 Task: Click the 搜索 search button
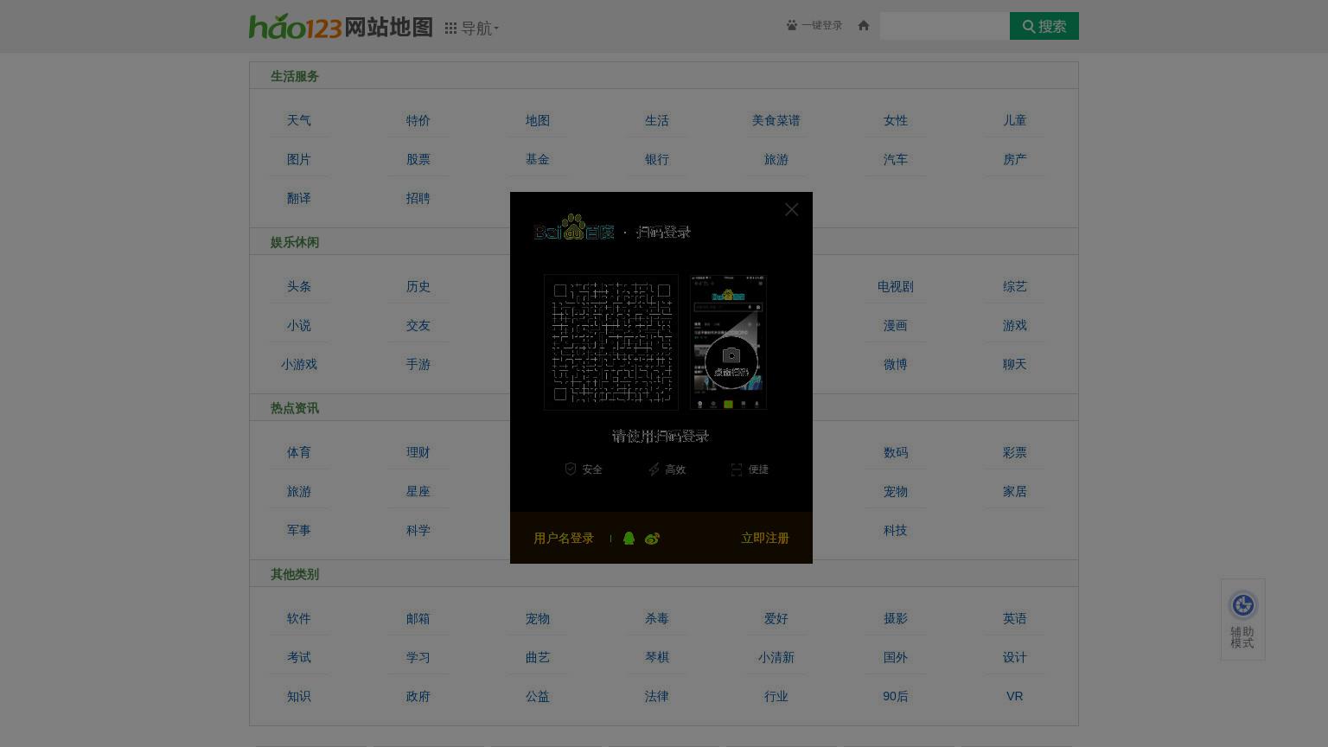pyautogui.click(x=1044, y=26)
